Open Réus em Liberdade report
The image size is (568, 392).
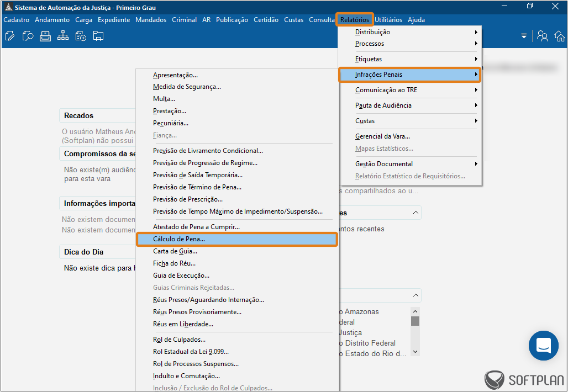tap(237, 324)
